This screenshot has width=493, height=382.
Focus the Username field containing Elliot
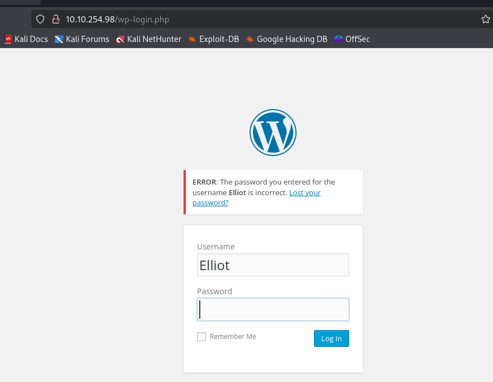pyautogui.click(x=273, y=265)
